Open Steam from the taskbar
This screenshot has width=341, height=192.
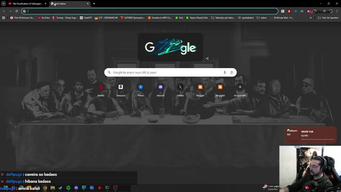[60, 188]
